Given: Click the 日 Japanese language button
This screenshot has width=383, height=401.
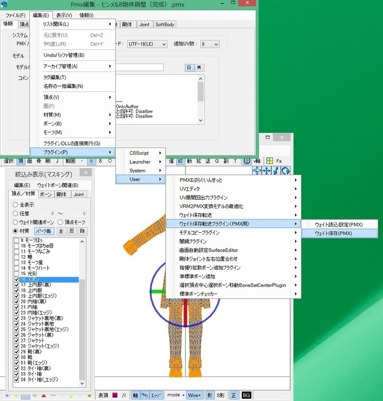Looking at the screenshot, I should pyautogui.click(x=189, y=68).
